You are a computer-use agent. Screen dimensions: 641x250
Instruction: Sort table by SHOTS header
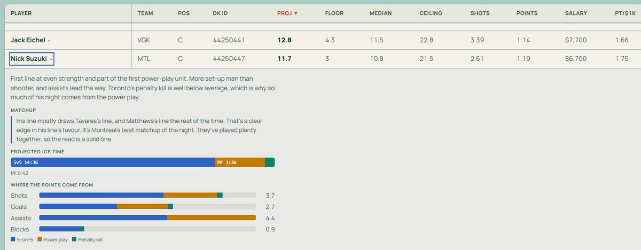pyautogui.click(x=480, y=13)
